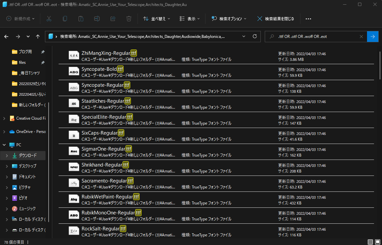Click the paste clipboard icon
382x245 pixels.
pos(81,19)
